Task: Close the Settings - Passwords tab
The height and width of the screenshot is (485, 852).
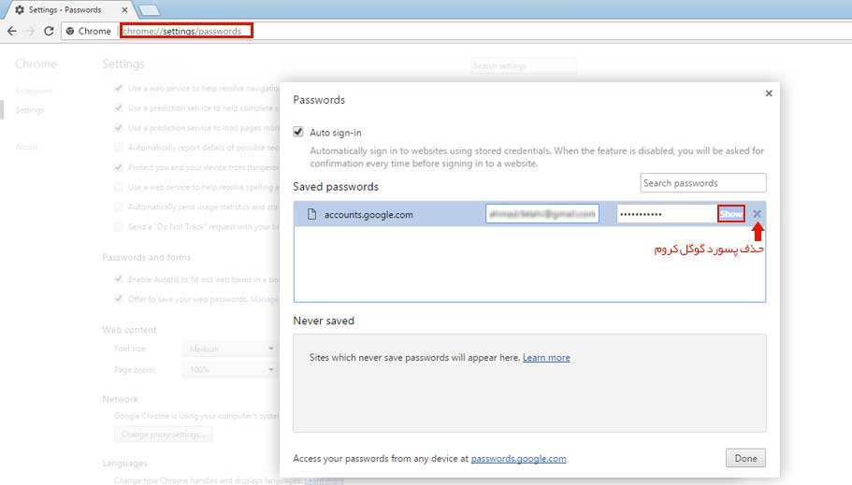Action: [x=124, y=9]
